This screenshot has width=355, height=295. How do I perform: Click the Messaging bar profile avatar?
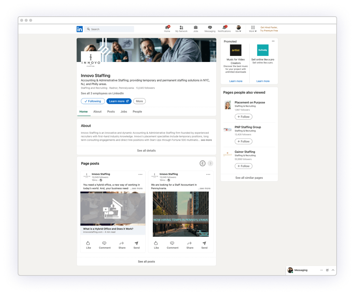(x=290, y=270)
